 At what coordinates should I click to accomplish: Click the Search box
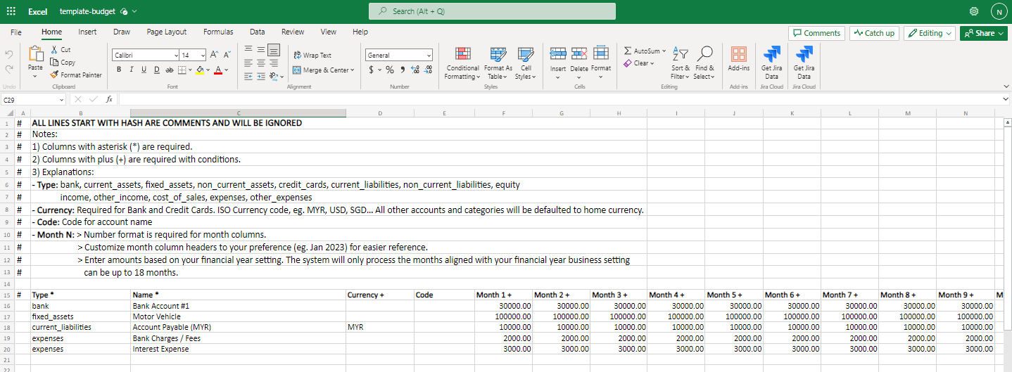click(x=492, y=11)
